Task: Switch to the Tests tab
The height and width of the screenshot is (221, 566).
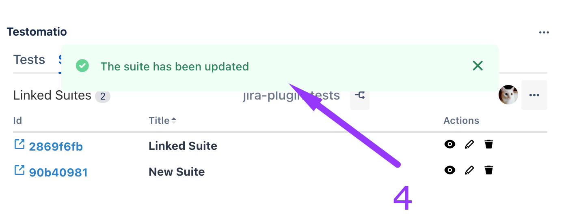Action: pyautogui.click(x=29, y=60)
